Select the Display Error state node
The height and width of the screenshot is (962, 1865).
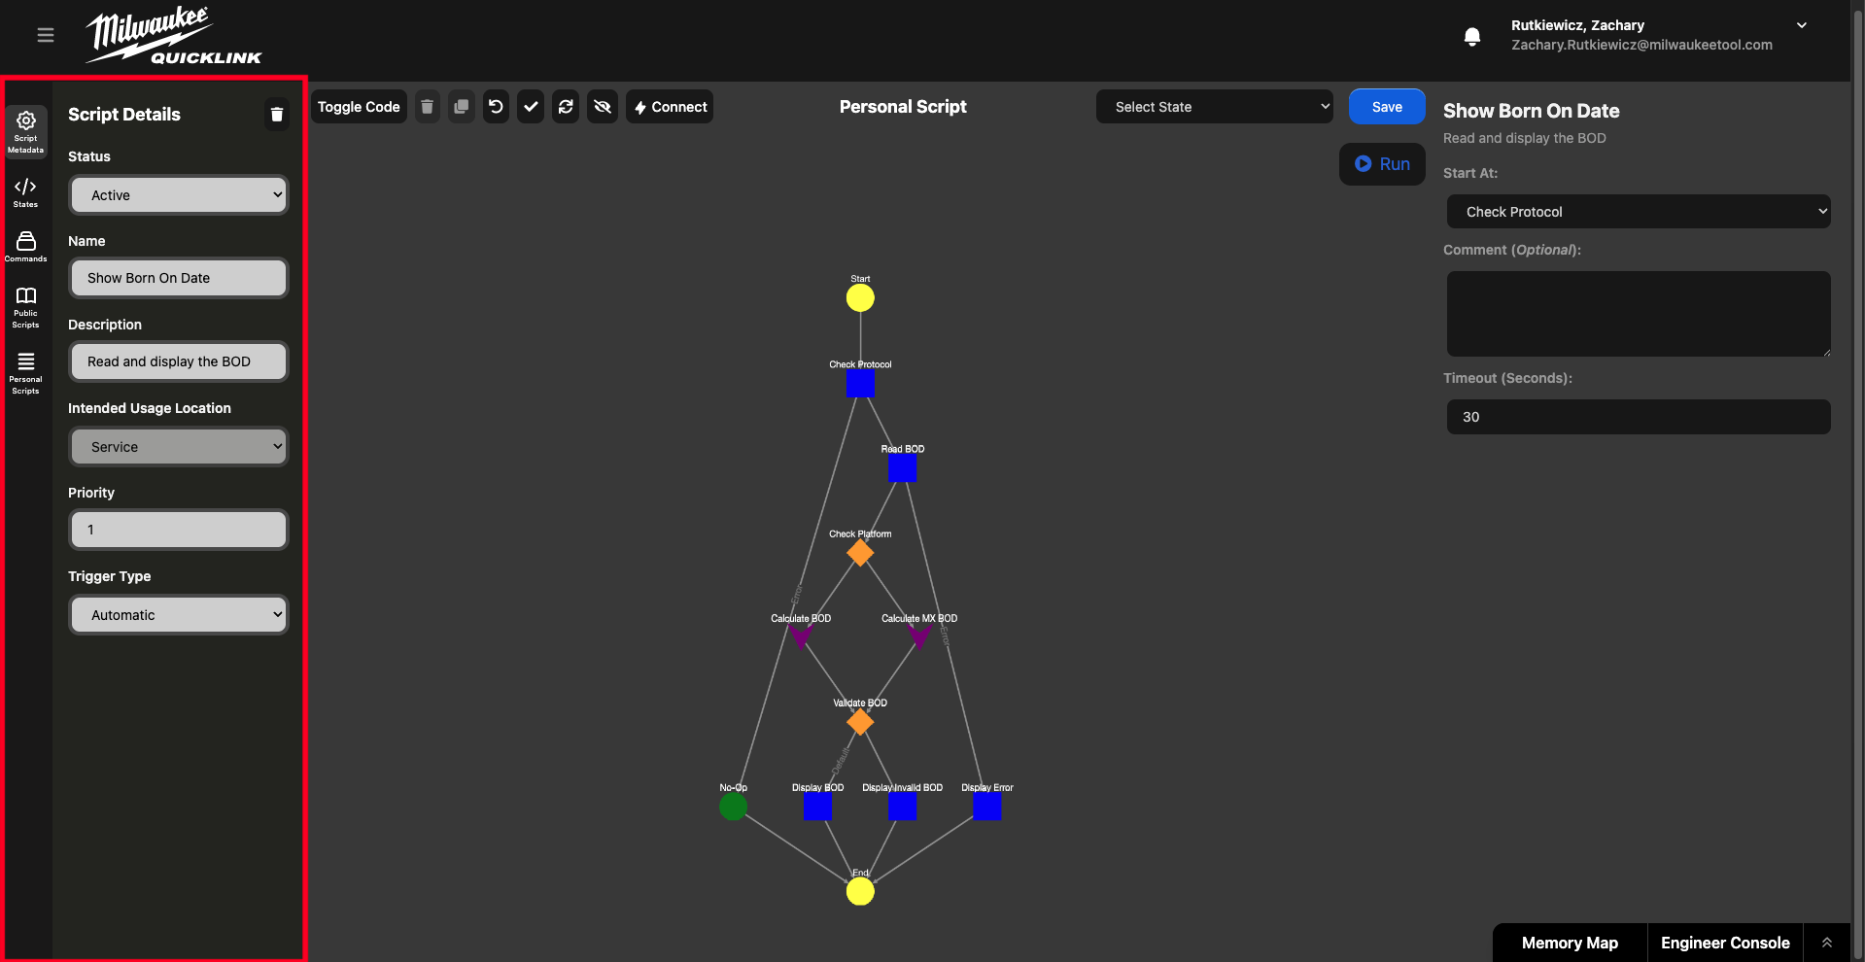tap(986, 807)
